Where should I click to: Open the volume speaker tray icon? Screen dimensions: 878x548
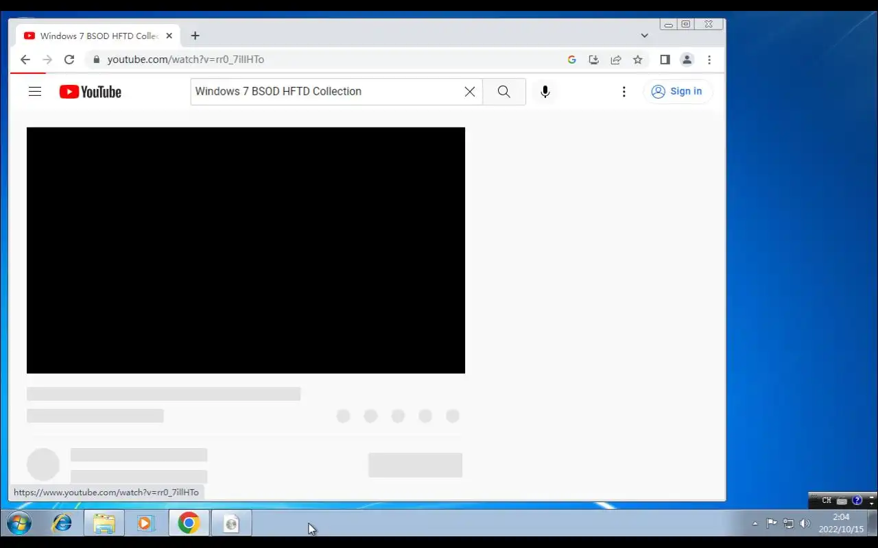[805, 524]
